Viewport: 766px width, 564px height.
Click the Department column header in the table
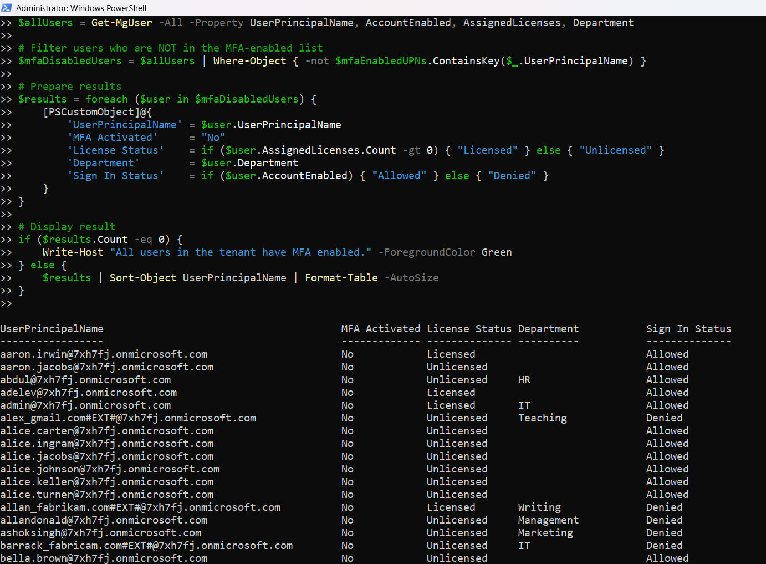pos(548,329)
